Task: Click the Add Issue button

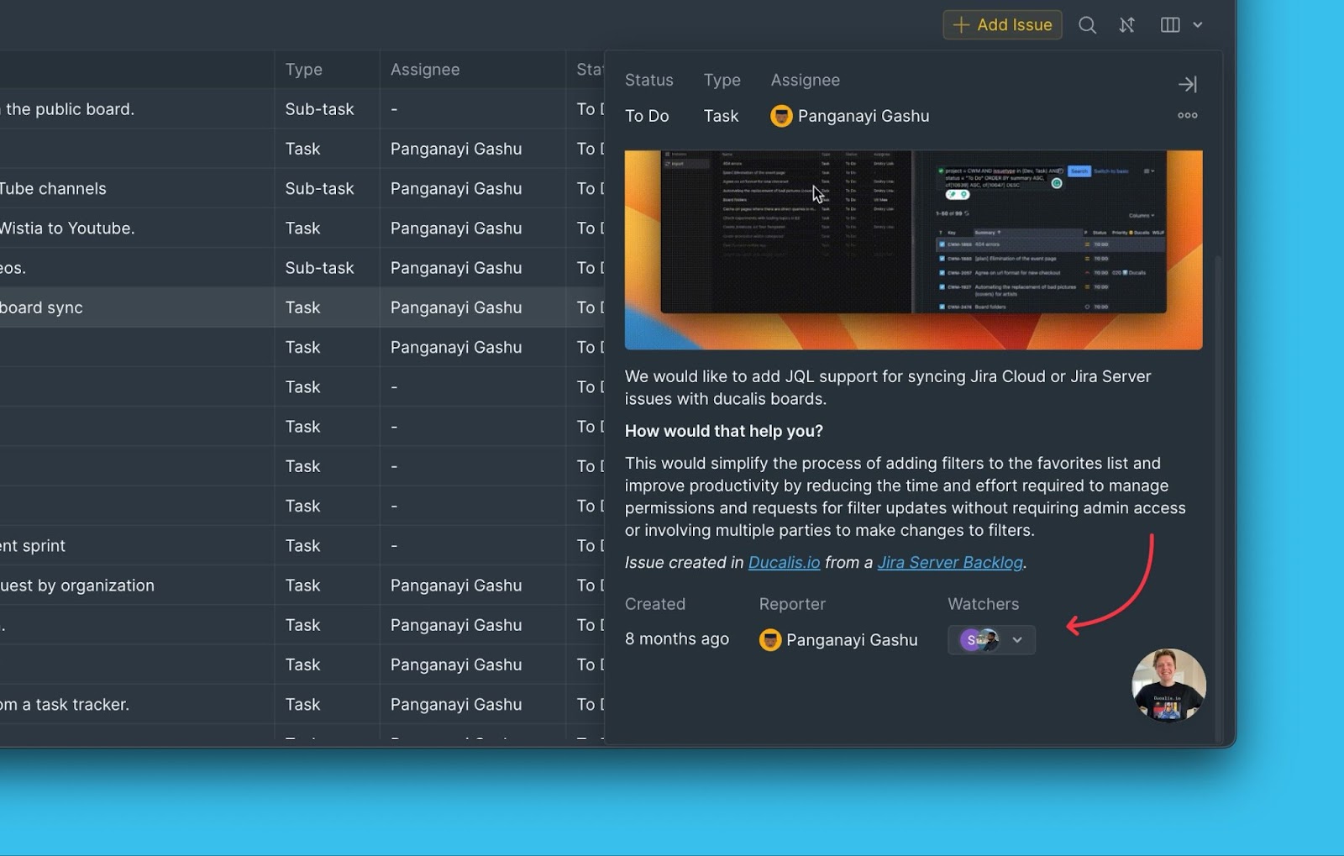Action: 1002,25
